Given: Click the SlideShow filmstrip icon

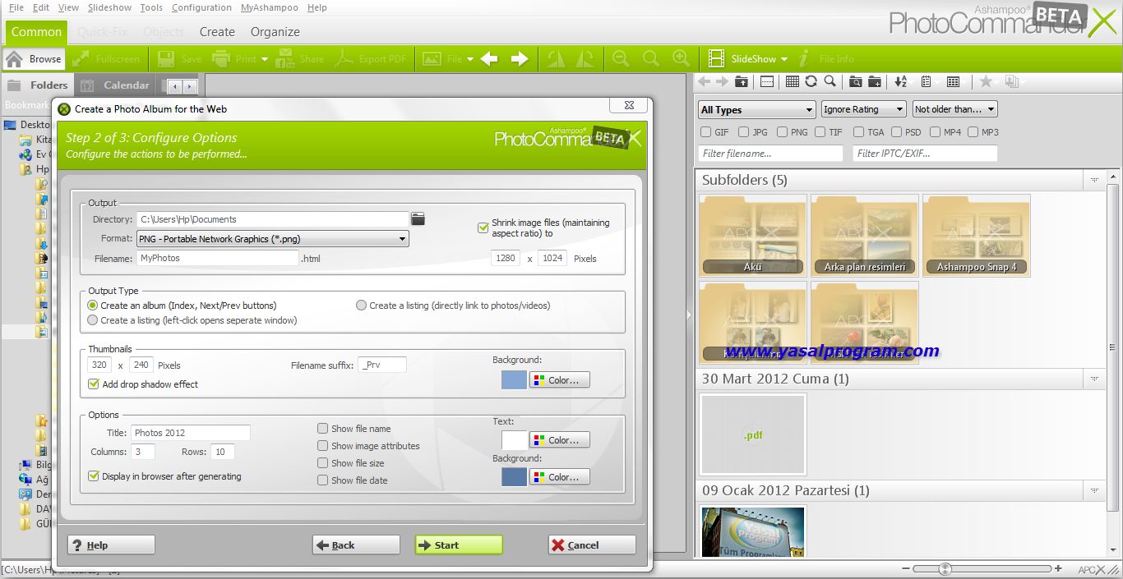Looking at the screenshot, I should click(716, 59).
